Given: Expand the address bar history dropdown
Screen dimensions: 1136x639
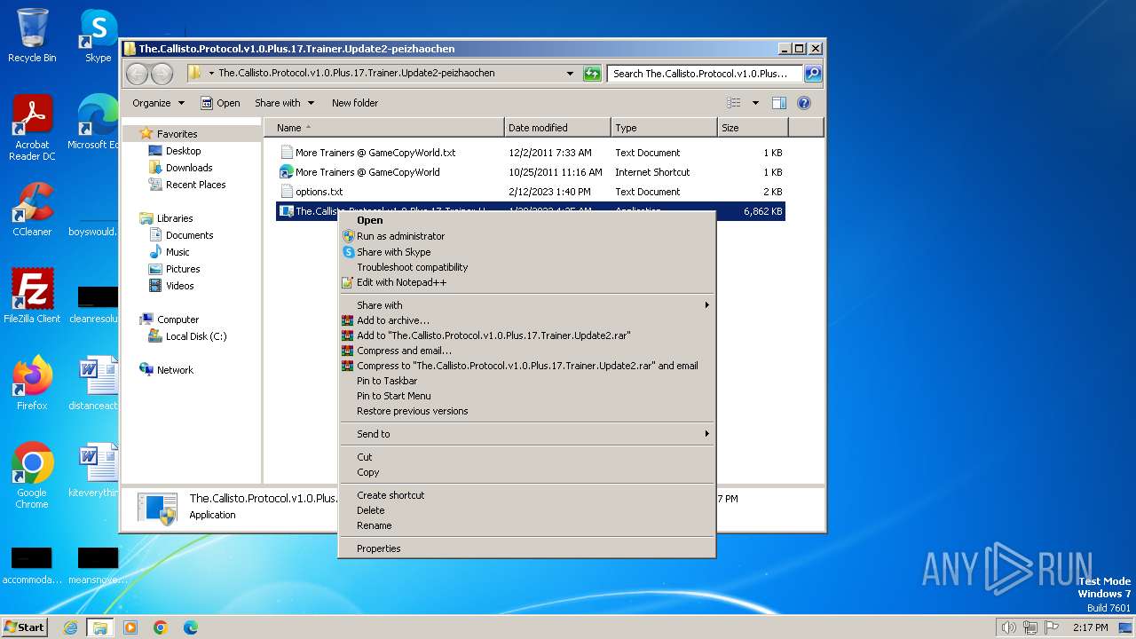Looking at the screenshot, I should 570,74.
